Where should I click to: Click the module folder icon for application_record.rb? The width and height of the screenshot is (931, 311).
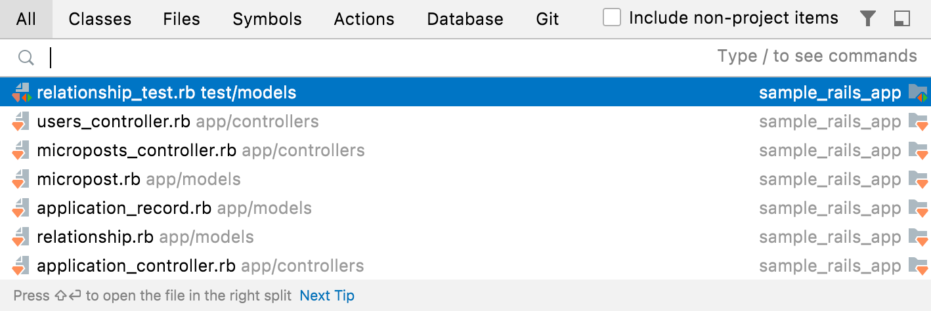point(917,208)
